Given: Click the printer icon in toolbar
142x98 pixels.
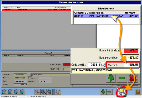Looking at the screenshot, I should click(x=58, y=92).
